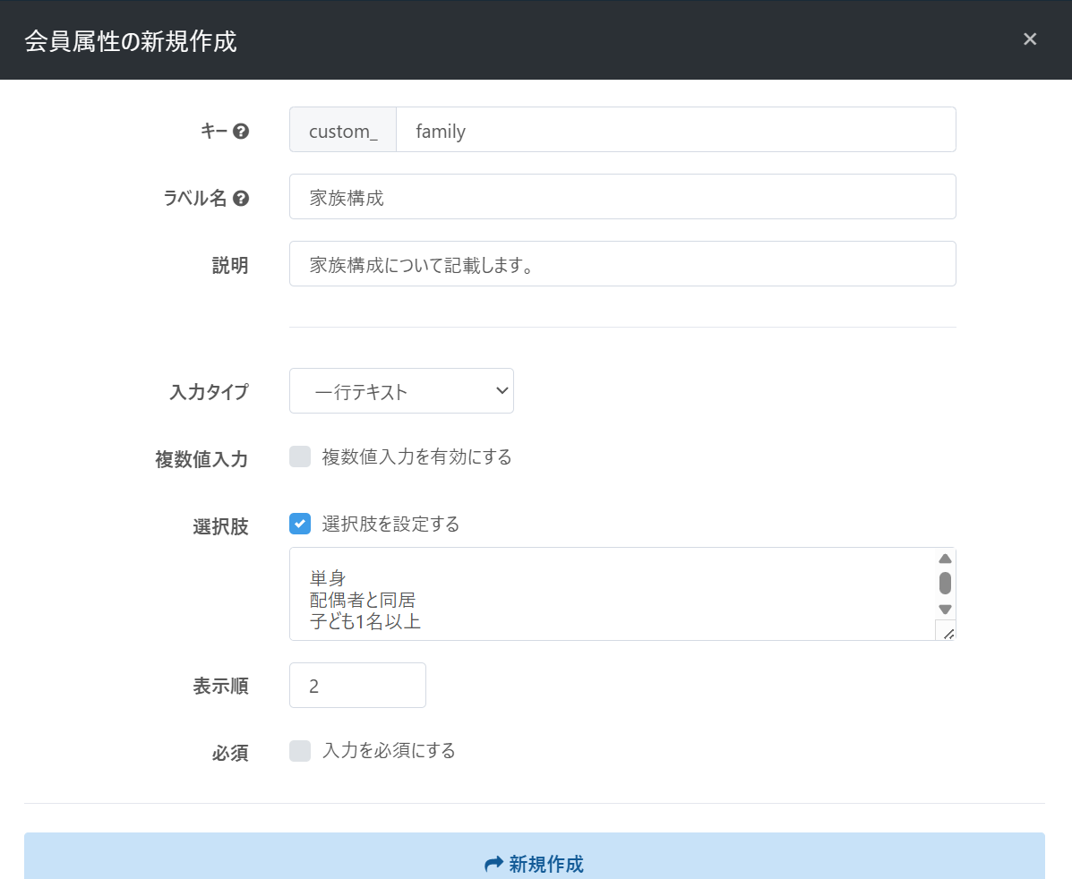Click inside the 選択肢 options textarea

[609, 594]
